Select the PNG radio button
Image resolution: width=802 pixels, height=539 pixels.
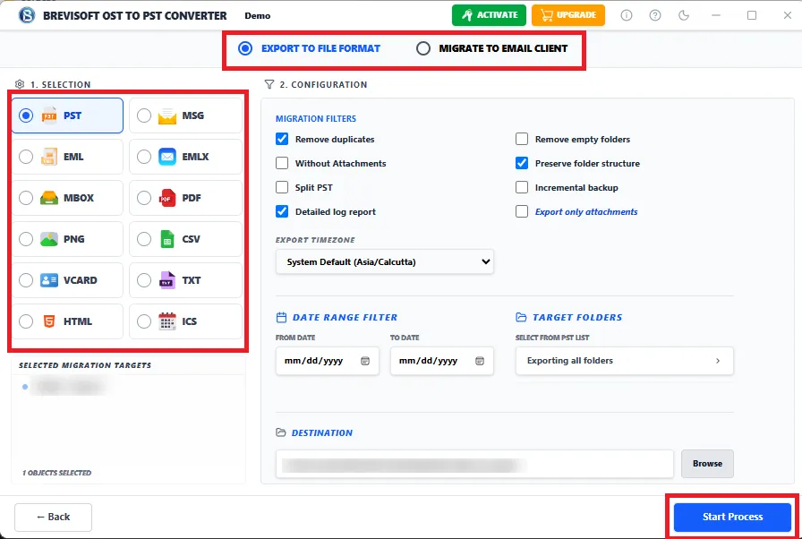point(26,239)
